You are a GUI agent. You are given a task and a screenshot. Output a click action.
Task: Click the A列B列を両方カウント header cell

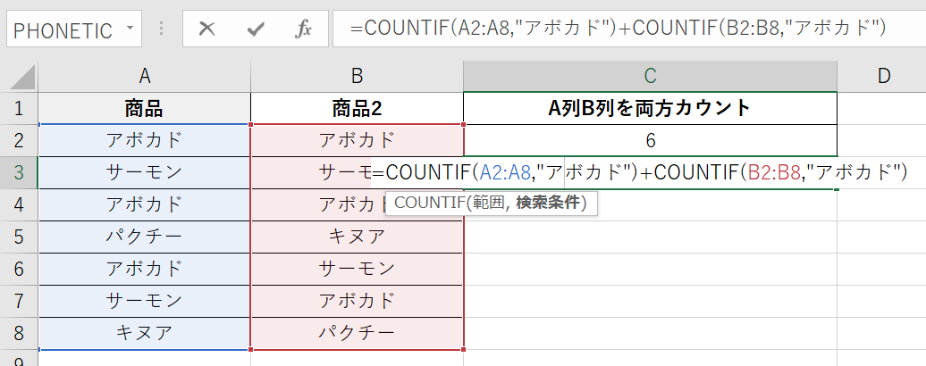click(x=650, y=109)
